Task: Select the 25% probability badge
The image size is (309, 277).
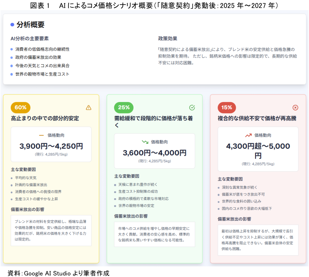Action: click(x=124, y=108)
